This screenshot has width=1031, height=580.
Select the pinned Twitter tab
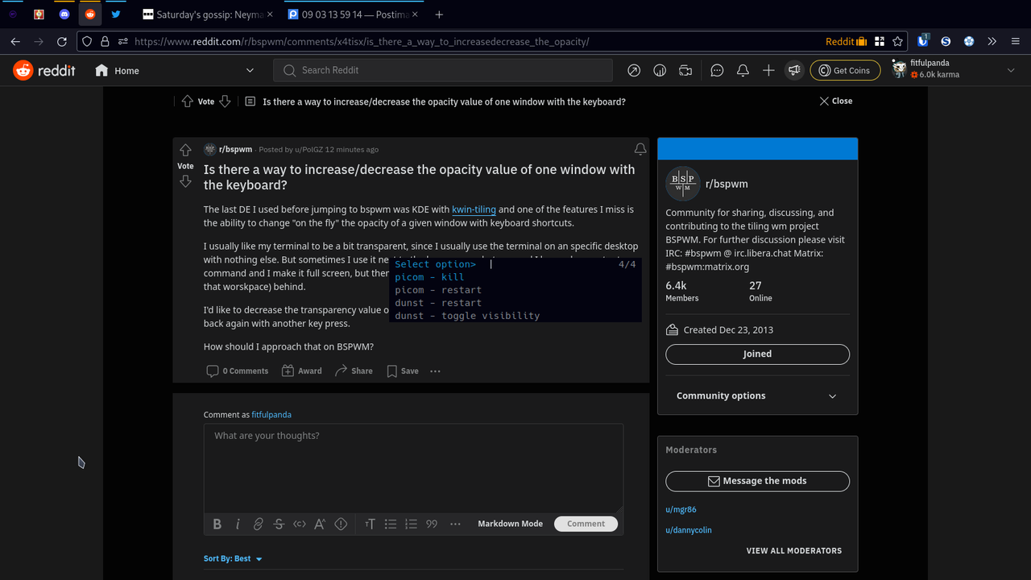[116, 14]
